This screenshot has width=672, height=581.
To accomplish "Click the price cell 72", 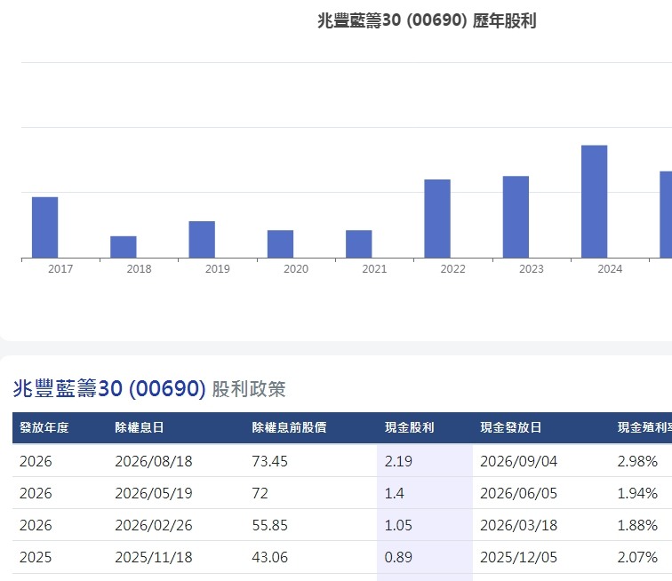I will point(260,494).
